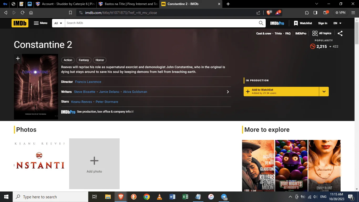Open star Peter Stormare
Screen dimensions: 359x202
pos(107,102)
